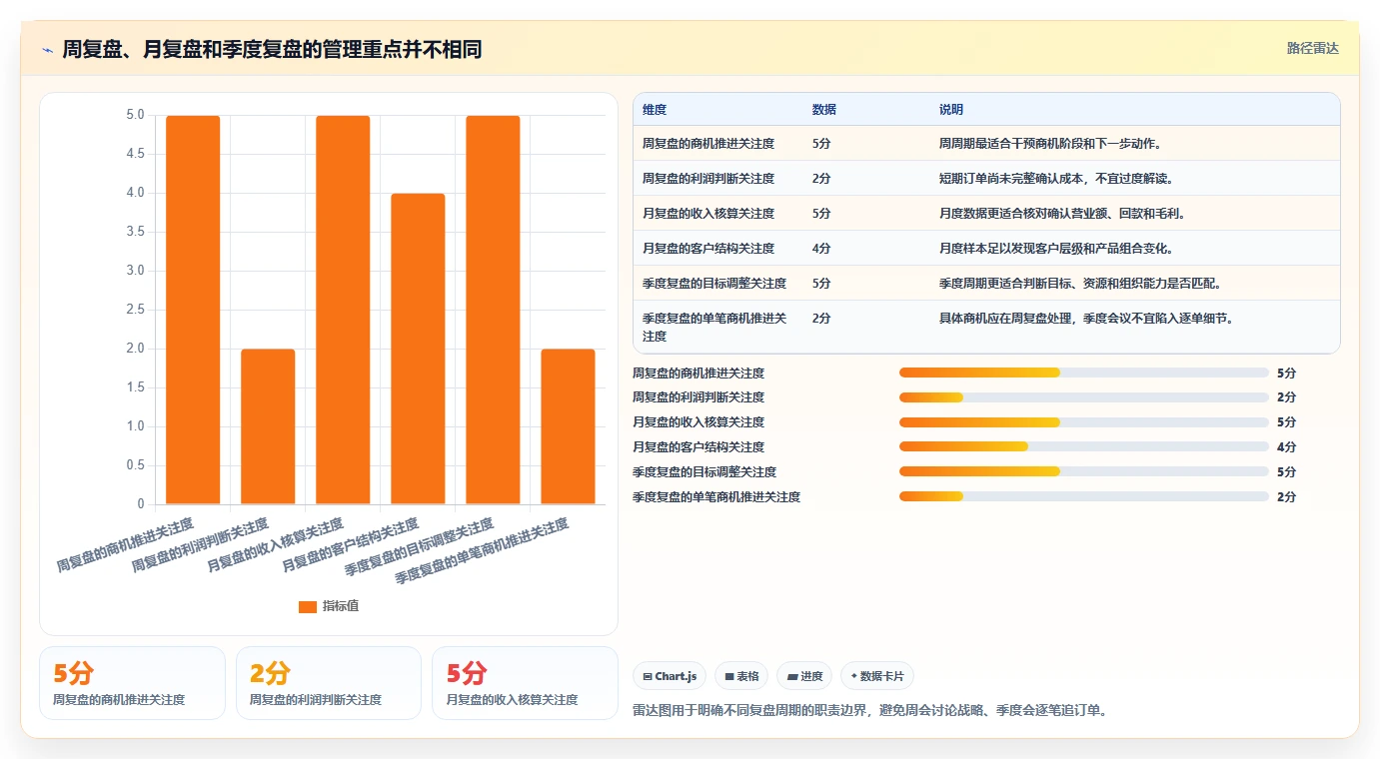This screenshot has height=759, width=1380.
Task: Click the first bar, 周复盘的商机推进关注度
Action: tap(193, 310)
